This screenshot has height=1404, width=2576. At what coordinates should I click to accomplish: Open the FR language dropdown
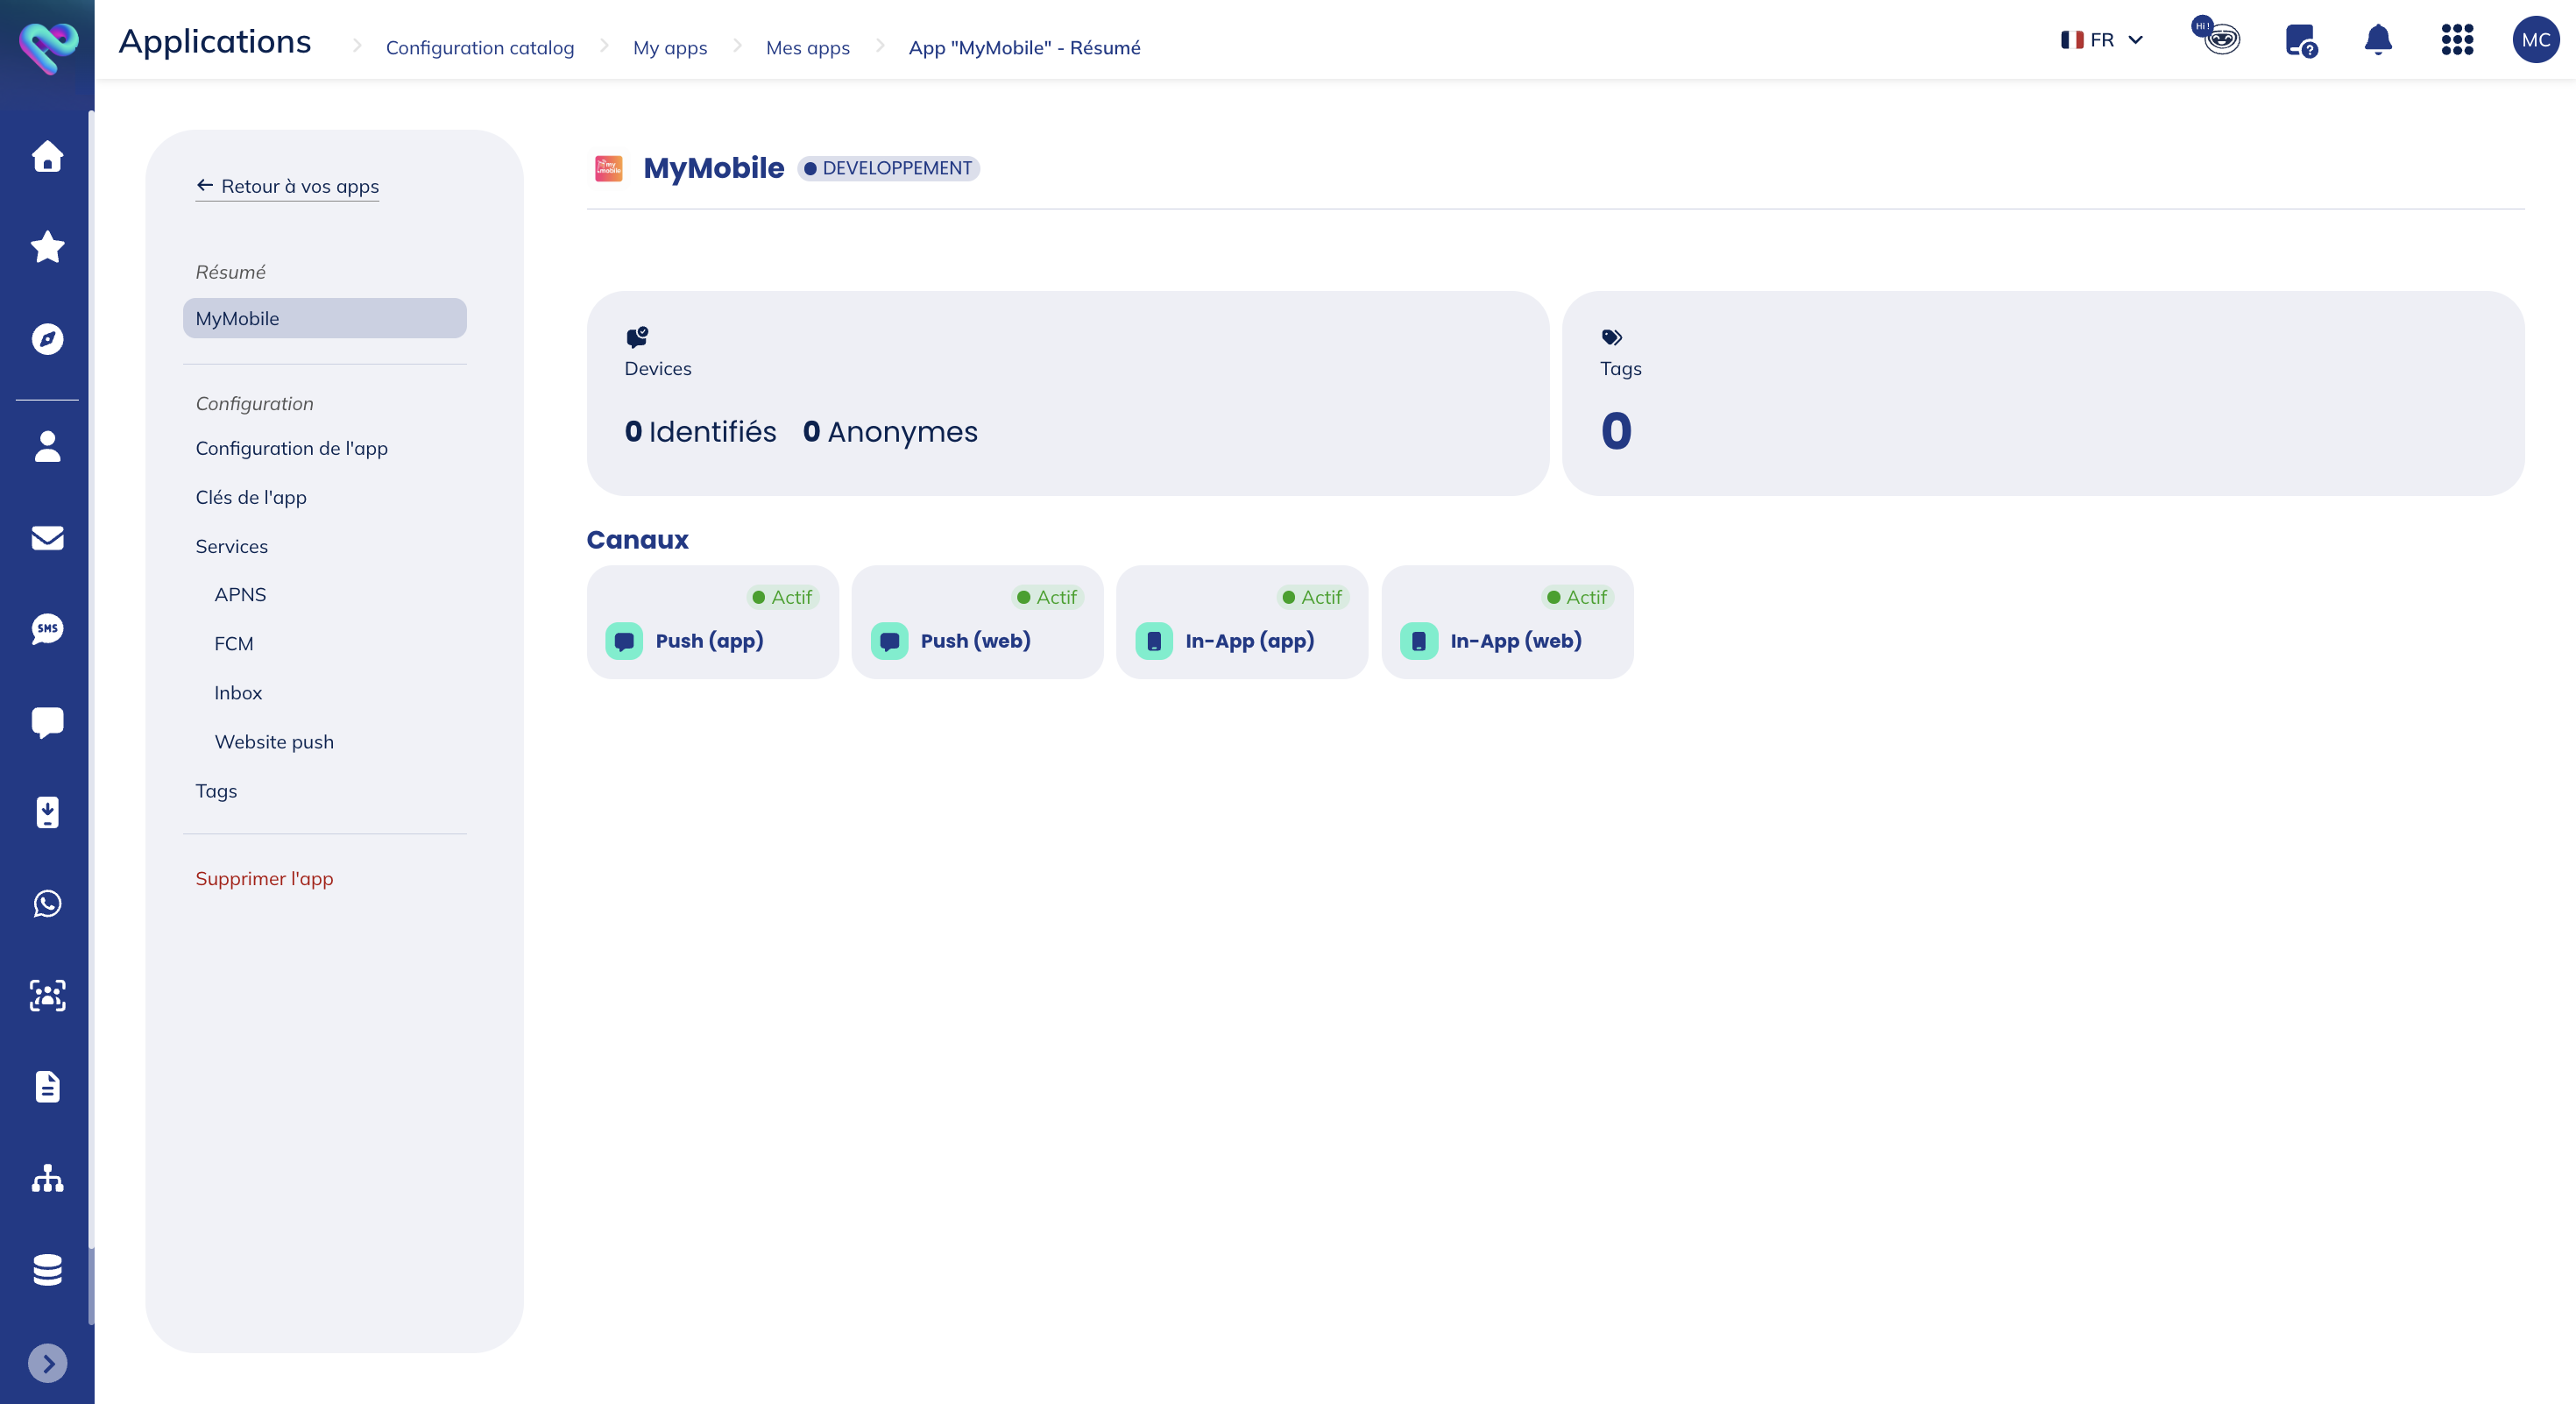[x=2101, y=40]
